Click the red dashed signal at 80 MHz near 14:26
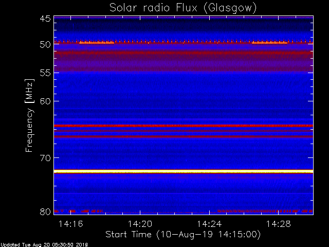 265,211
